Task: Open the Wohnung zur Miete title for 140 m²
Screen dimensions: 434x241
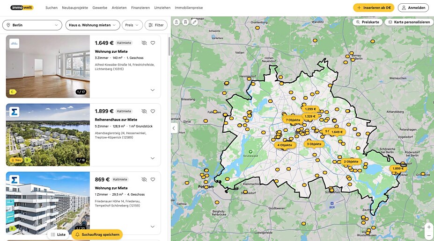Action: [111, 51]
